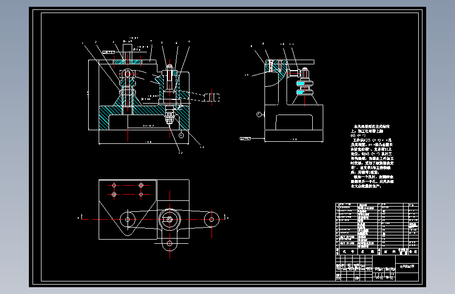Image resolution: width=455 pixels, height=294 pixels.
Task: Click the left lever pivot circle in plan view
Action: click(128, 219)
